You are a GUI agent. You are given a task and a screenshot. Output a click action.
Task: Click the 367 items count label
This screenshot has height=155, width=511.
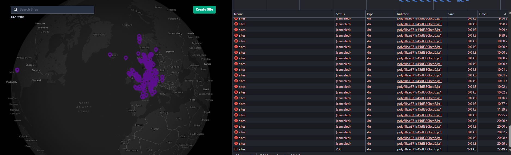[x=17, y=17]
